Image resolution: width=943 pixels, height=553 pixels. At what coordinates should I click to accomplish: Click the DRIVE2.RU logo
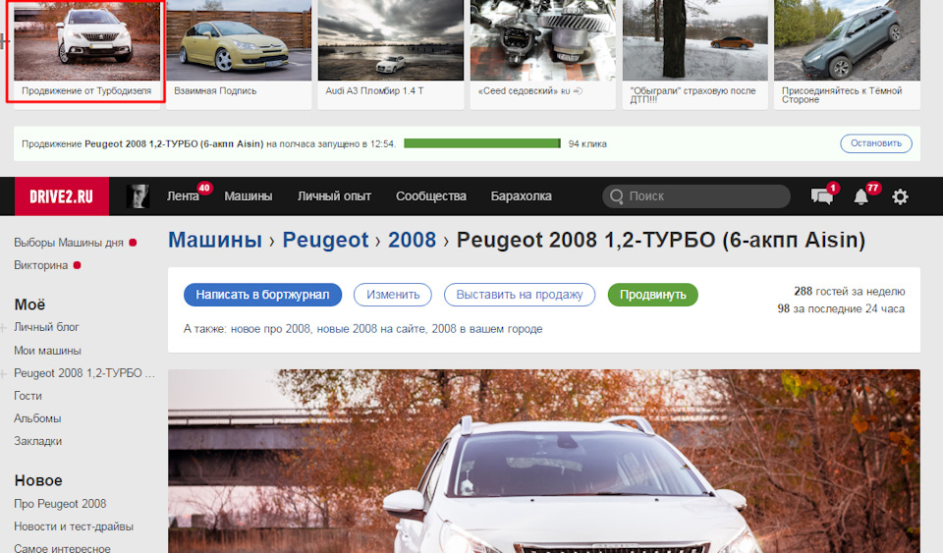(x=61, y=195)
